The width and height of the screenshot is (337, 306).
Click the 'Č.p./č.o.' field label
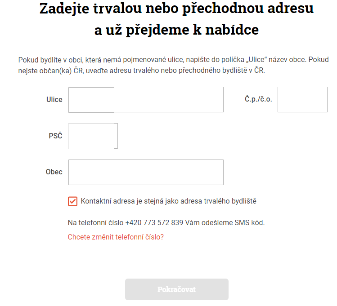pyautogui.click(x=255, y=99)
